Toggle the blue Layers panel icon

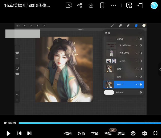tap(136, 26)
